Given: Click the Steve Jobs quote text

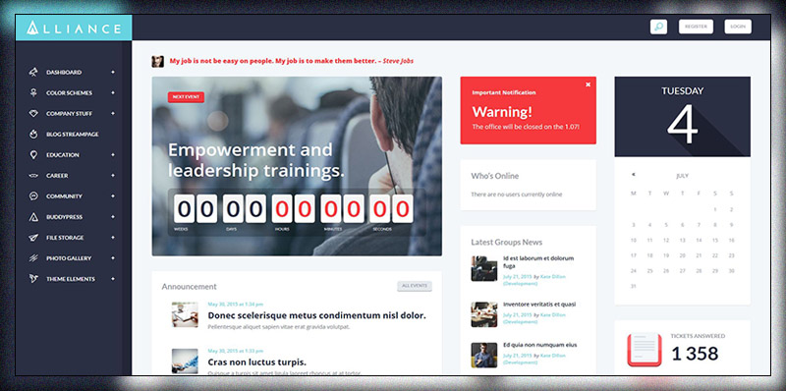Looking at the screenshot, I should tap(291, 61).
